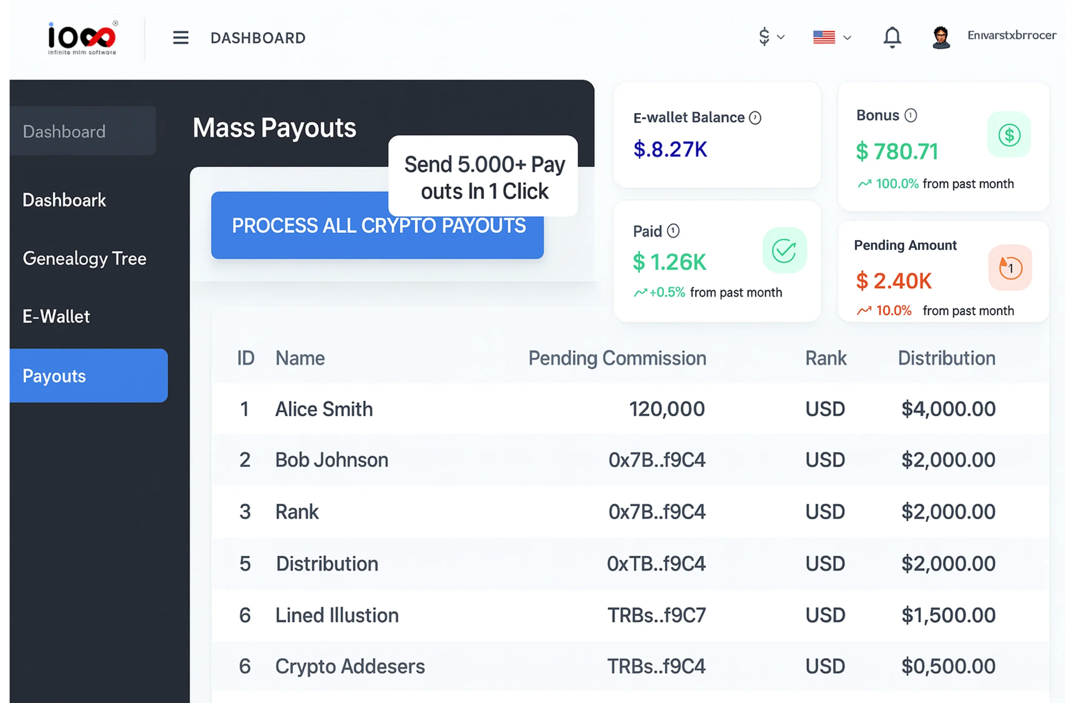Select E-Wallet in the sidebar

click(x=56, y=316)
